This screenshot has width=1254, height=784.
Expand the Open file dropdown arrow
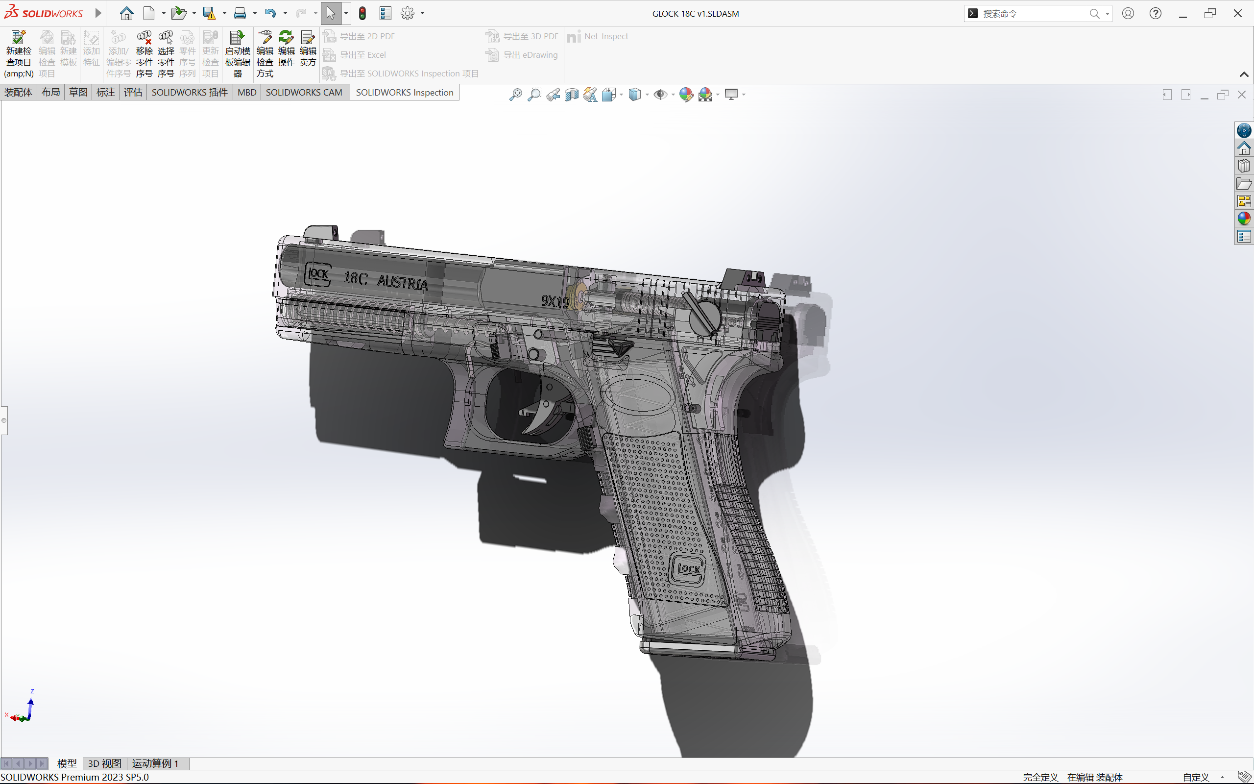click(x=194, y=14)
